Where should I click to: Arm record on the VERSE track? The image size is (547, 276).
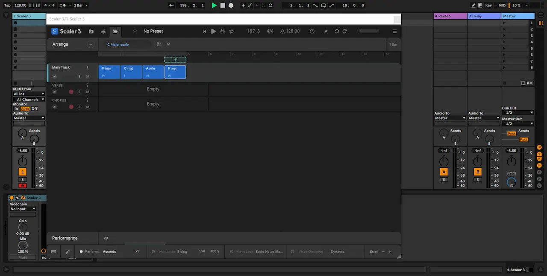pyautogui.click(x=71, y=92)
